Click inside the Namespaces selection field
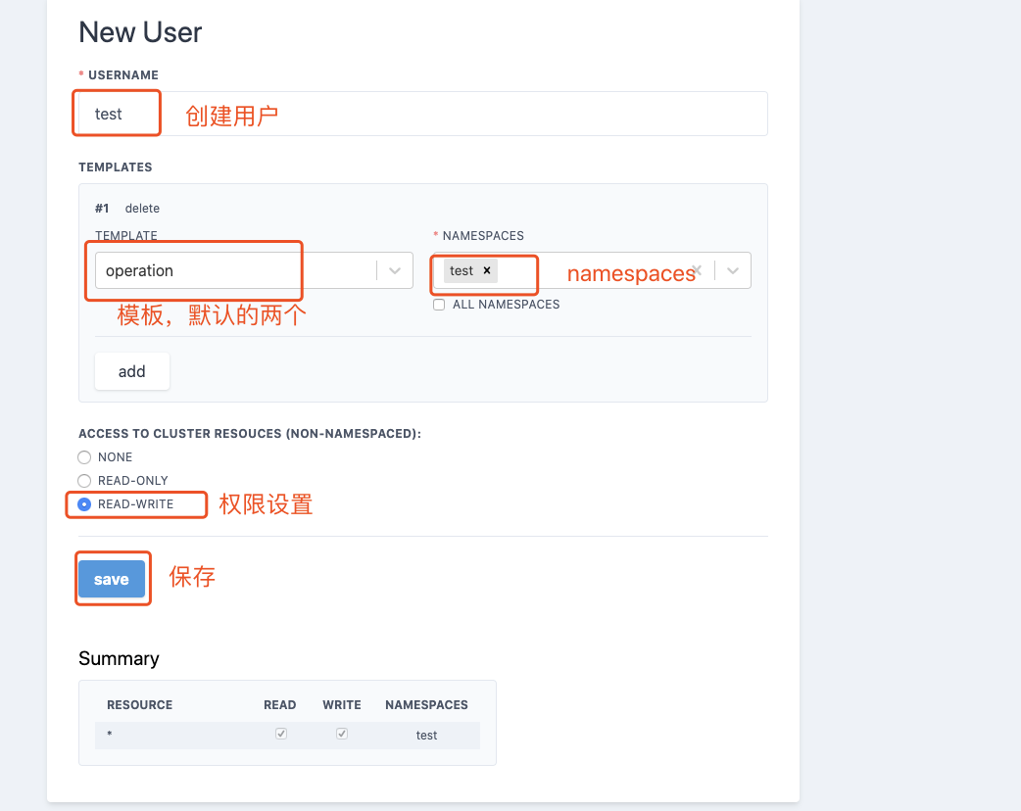This screenshot has height=811, width=1021. 588,271
